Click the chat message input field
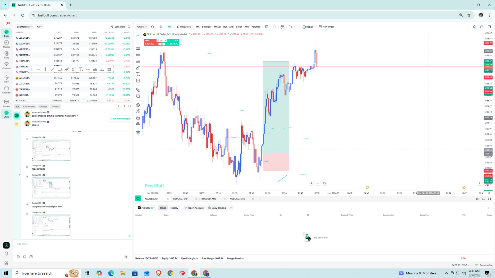The width and height of the screenshot is (495, 278). point(72,244)
